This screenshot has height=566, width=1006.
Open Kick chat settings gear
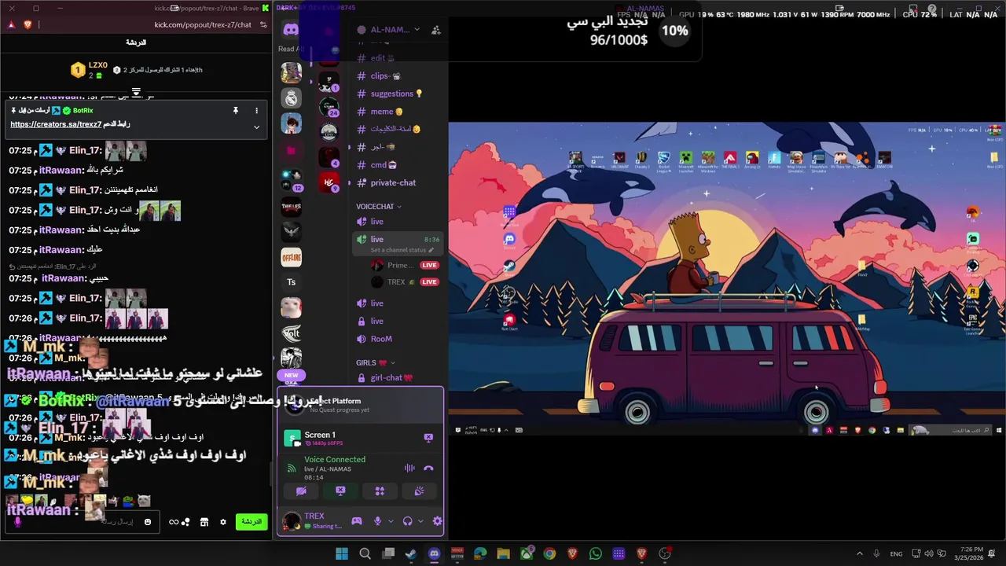[223, 522]
